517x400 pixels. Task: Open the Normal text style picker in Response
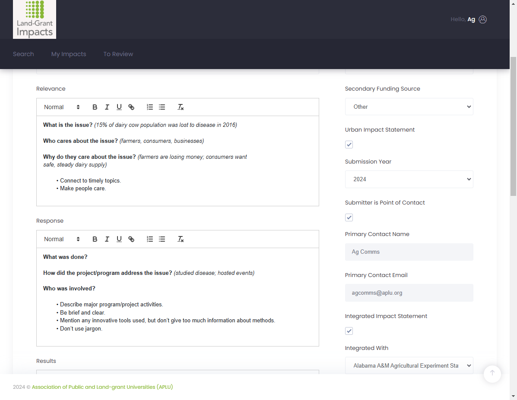pos(62,239)
